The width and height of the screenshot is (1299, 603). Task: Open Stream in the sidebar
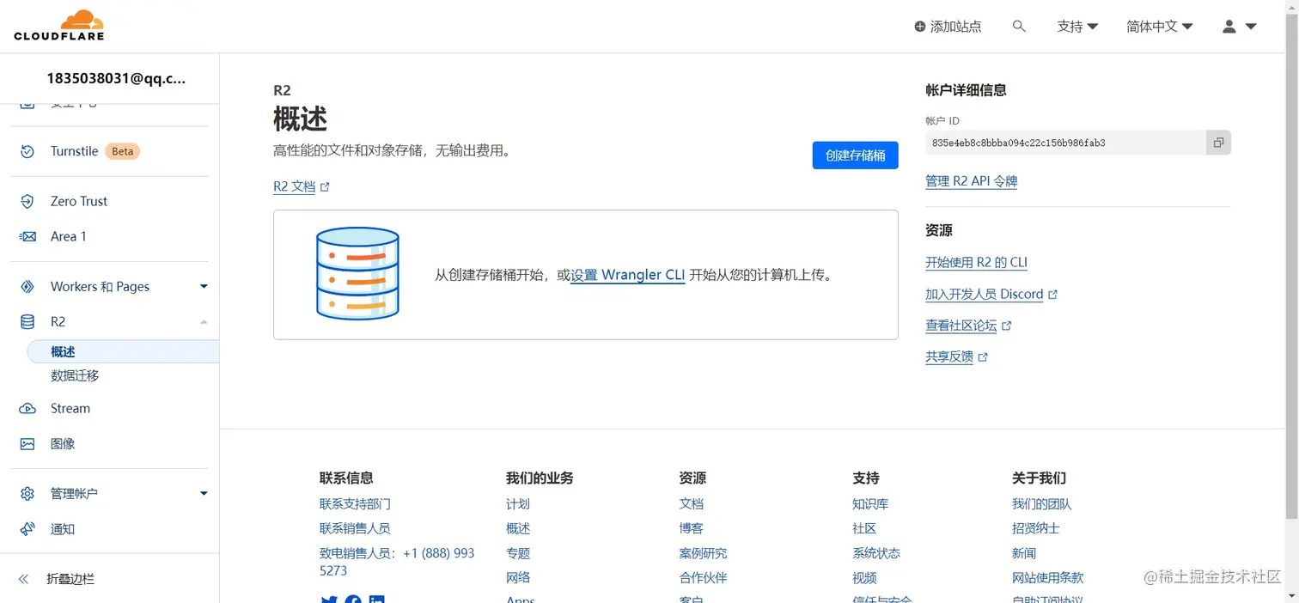(70, 409)
